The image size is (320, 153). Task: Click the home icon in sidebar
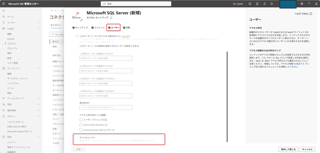[x=3, y=16]
